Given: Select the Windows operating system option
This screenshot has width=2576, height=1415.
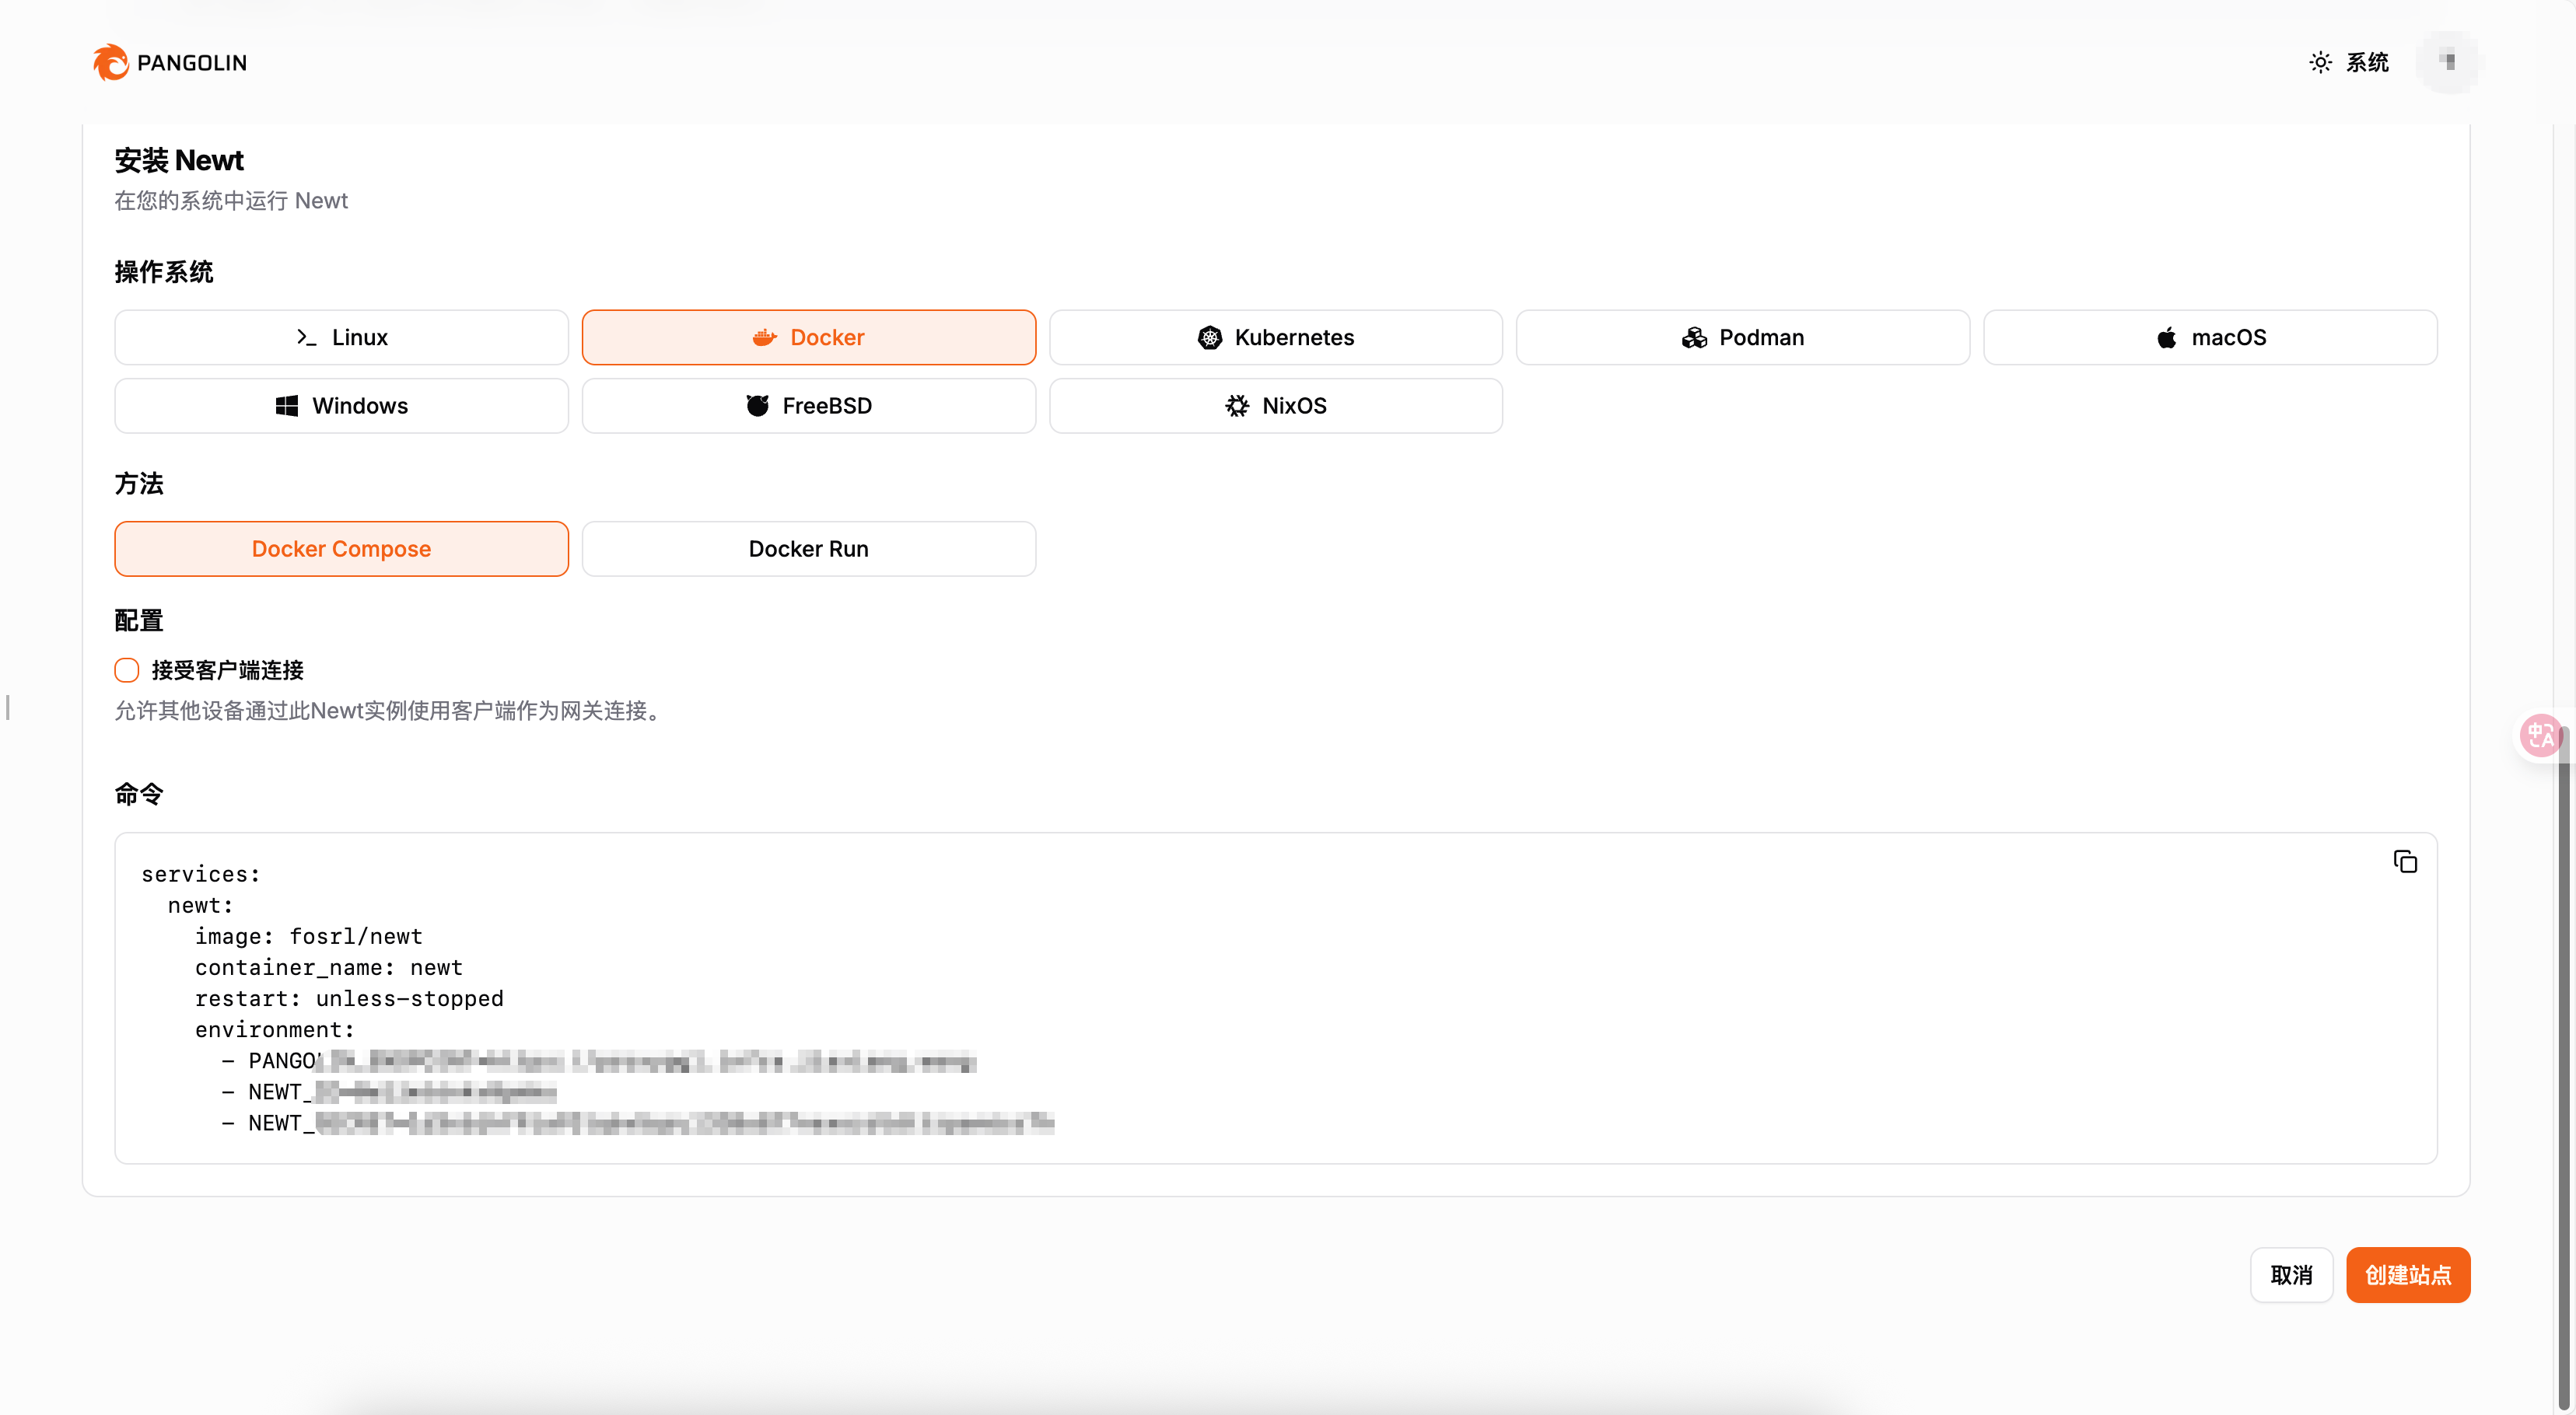Looking at the screenshot, I should click(341, 406).
